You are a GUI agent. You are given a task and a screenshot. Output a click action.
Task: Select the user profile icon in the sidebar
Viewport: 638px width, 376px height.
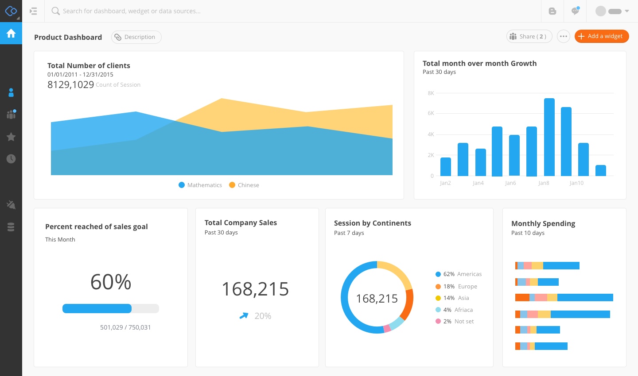[x=11, y=92]
